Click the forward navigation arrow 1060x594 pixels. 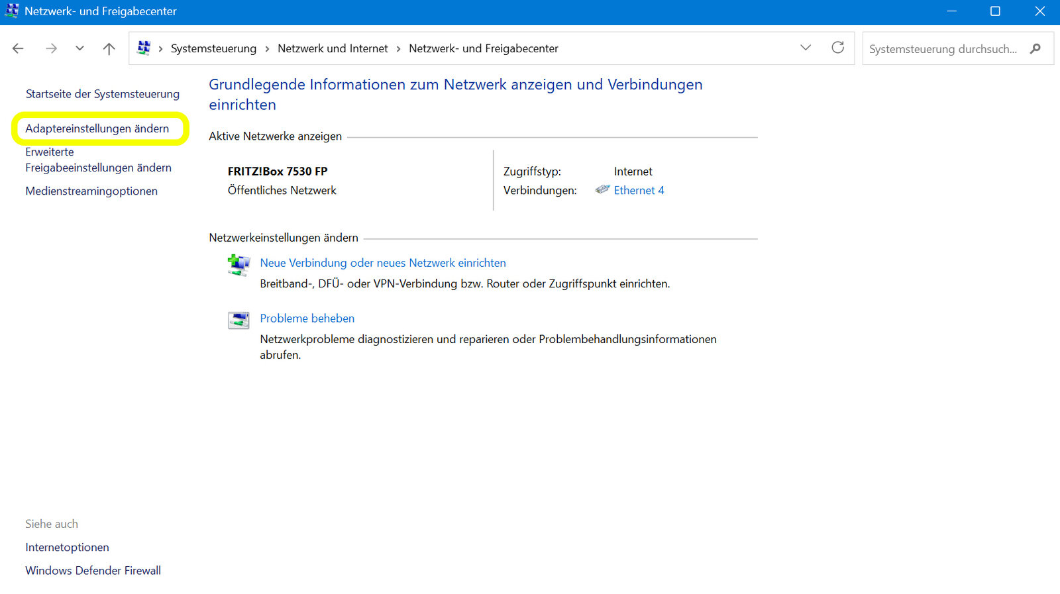(x=51, y=48)
